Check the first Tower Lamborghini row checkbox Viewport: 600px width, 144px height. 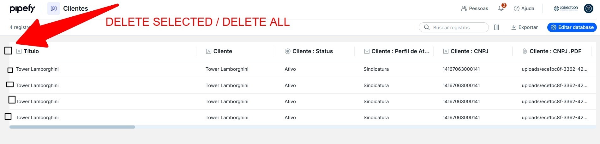point(10,70)
